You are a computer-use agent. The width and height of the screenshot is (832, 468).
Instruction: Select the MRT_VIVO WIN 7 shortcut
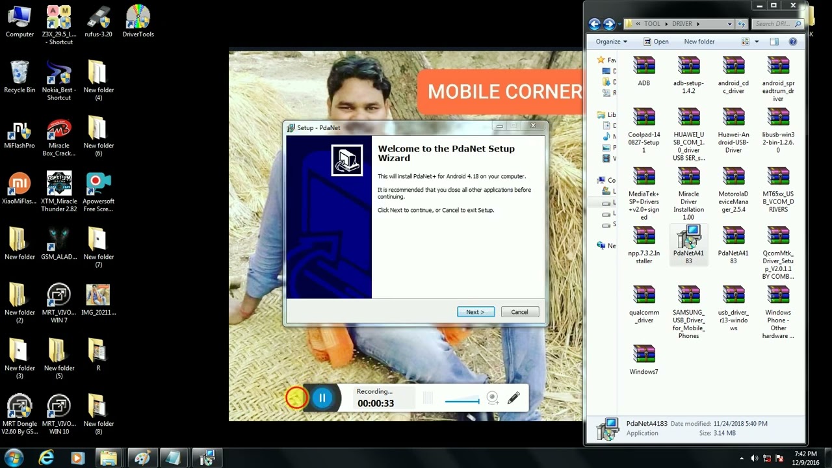[59, 304]
